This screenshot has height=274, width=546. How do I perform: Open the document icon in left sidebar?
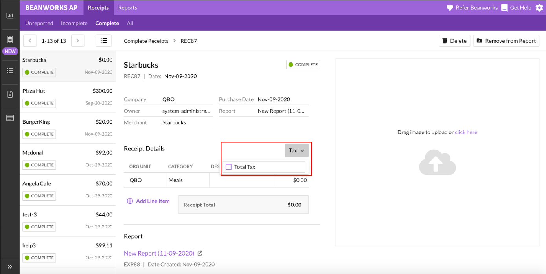coord(10,94)
